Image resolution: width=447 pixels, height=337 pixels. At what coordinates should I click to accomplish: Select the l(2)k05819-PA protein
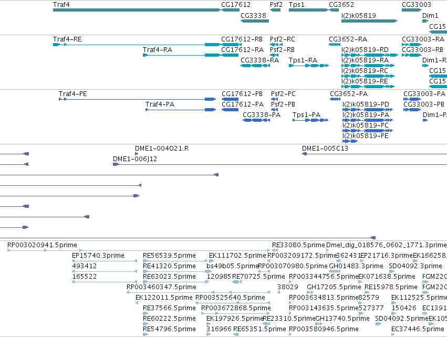[x=368, y=120]
